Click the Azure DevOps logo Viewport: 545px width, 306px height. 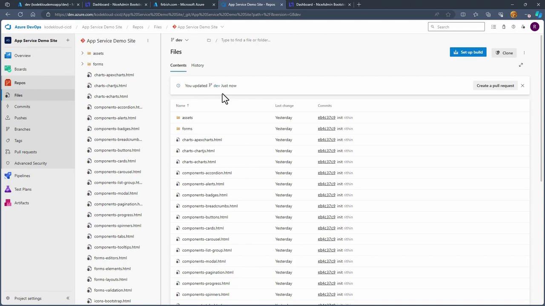point(8,27)
